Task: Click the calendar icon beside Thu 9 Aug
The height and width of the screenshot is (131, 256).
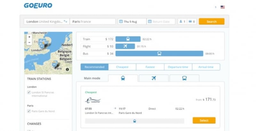Action: pos(121,21)
